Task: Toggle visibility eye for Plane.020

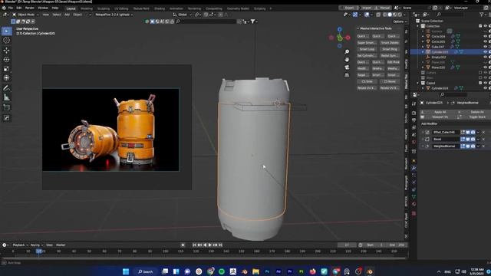Action: [485, 67]
